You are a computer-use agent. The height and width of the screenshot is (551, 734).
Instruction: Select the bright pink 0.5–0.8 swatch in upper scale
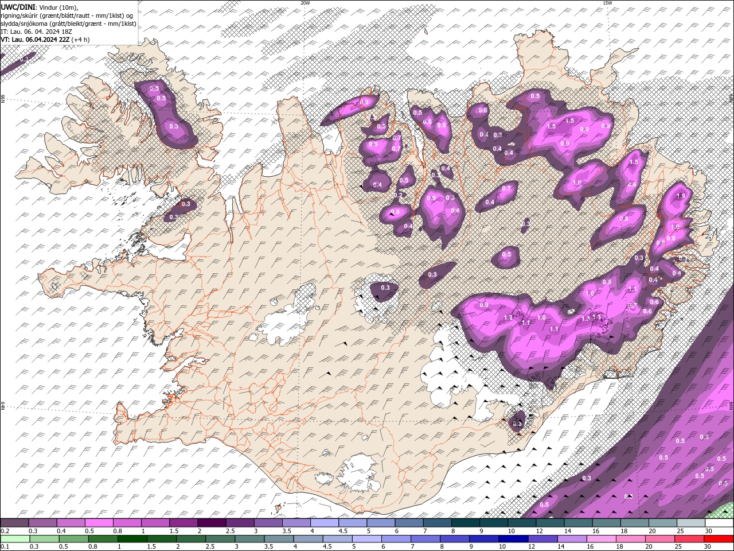(x=99, y=523)
